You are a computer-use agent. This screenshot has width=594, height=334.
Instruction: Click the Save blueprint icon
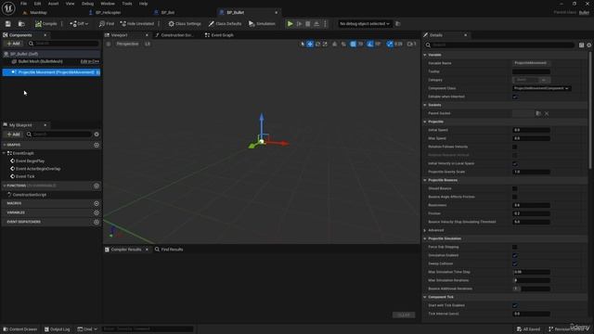pos(8,24)
